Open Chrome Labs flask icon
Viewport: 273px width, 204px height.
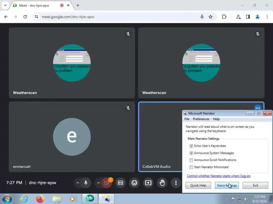(x=238, y=17)
